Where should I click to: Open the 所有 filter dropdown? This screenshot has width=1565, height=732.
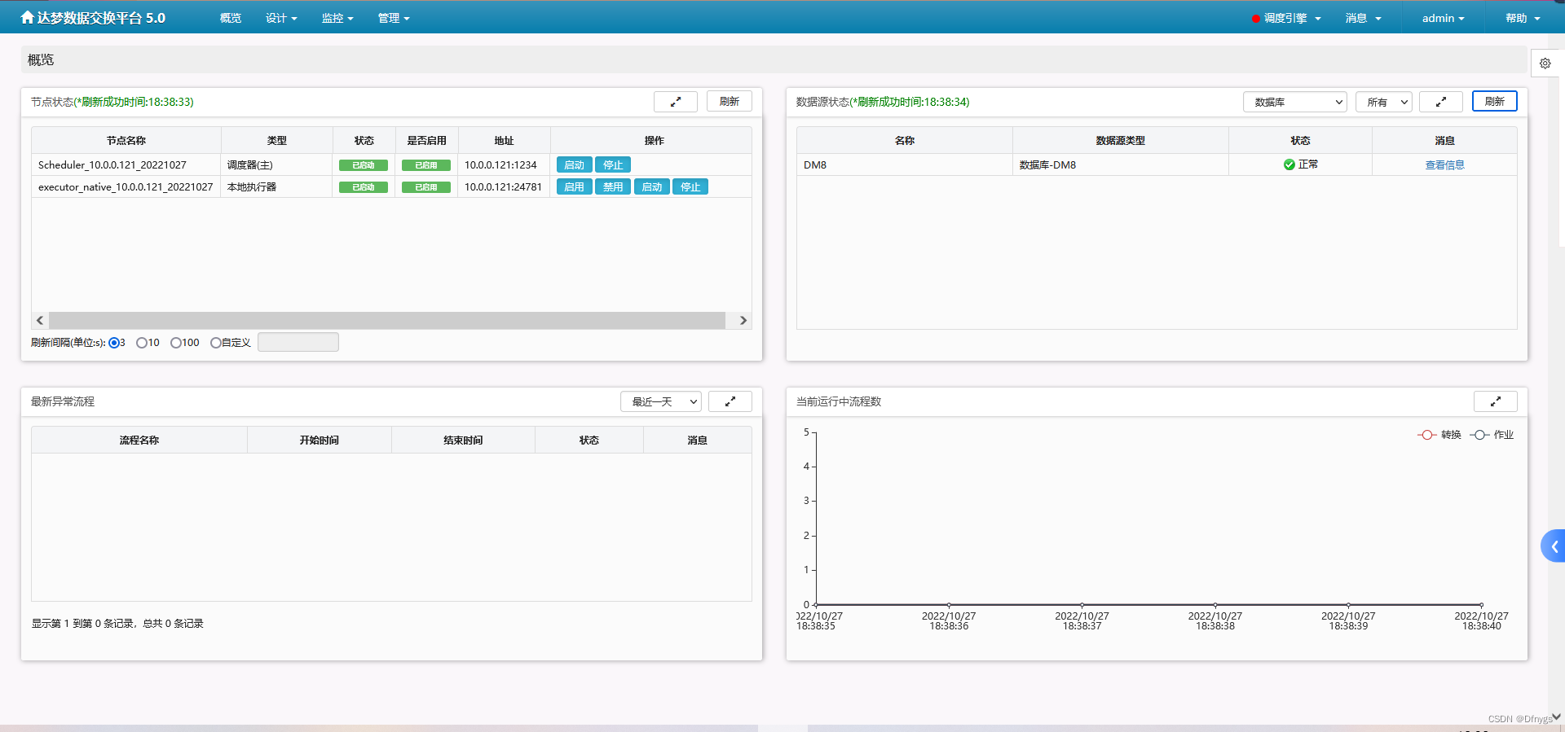coord(1384,102)
